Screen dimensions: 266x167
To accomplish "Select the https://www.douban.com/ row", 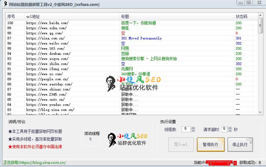I will (x=132, y=54).
